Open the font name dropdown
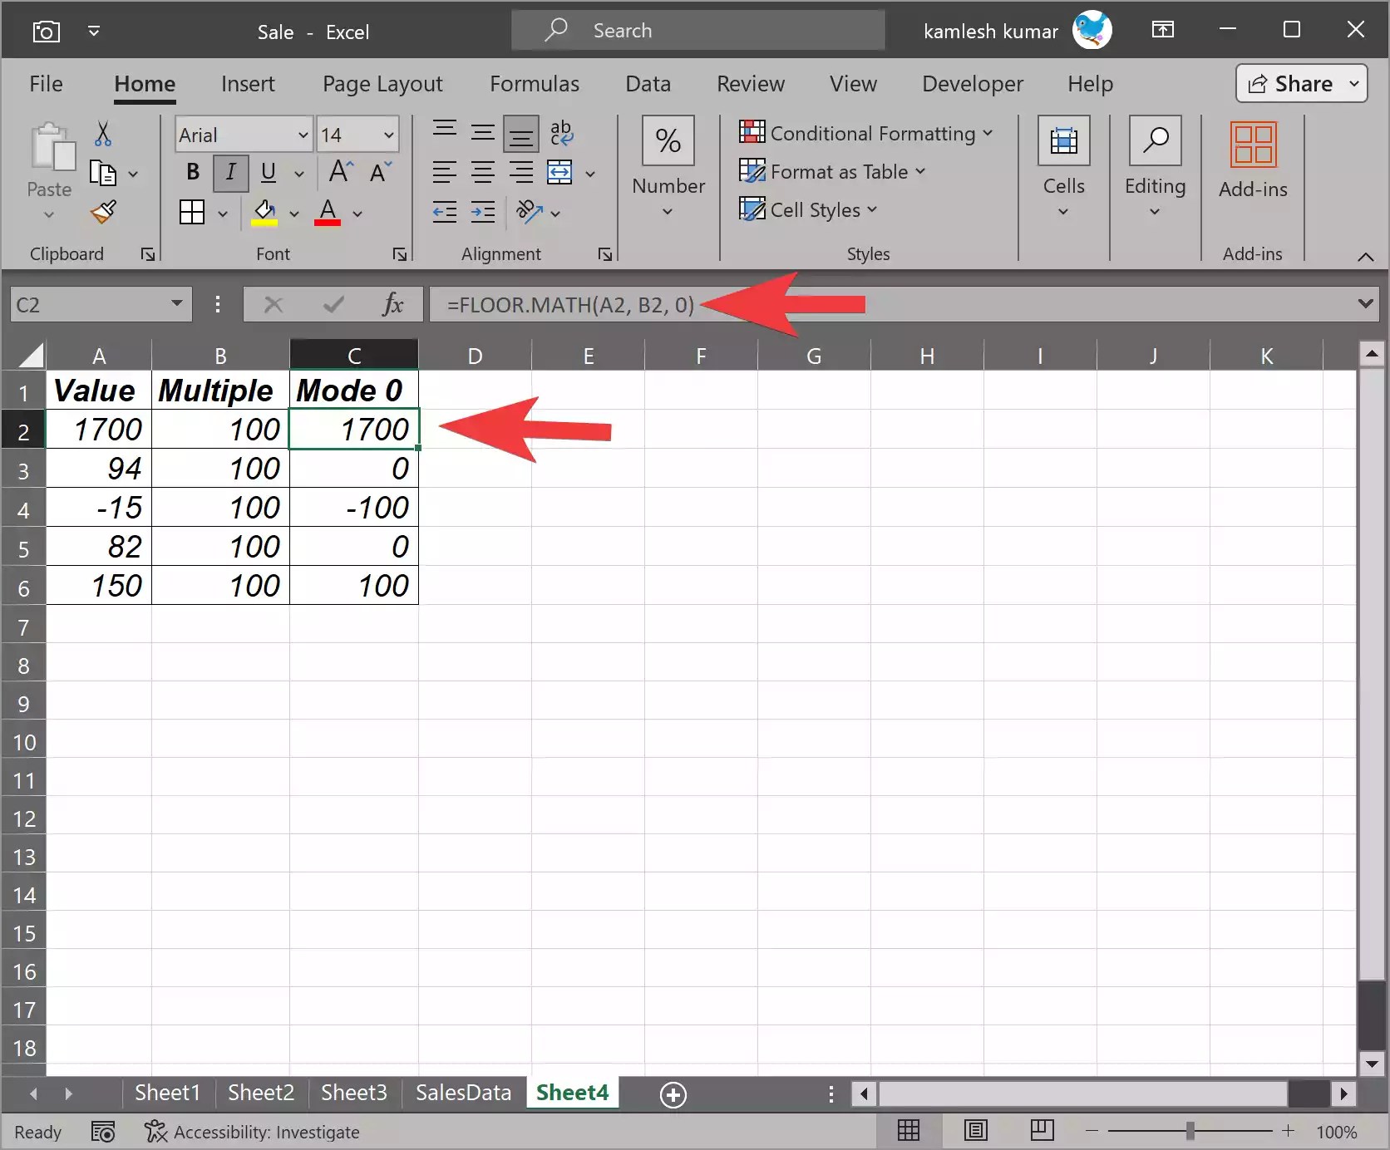The height and width of the screenshot is (1150, 1390). [x=303, y=134]
